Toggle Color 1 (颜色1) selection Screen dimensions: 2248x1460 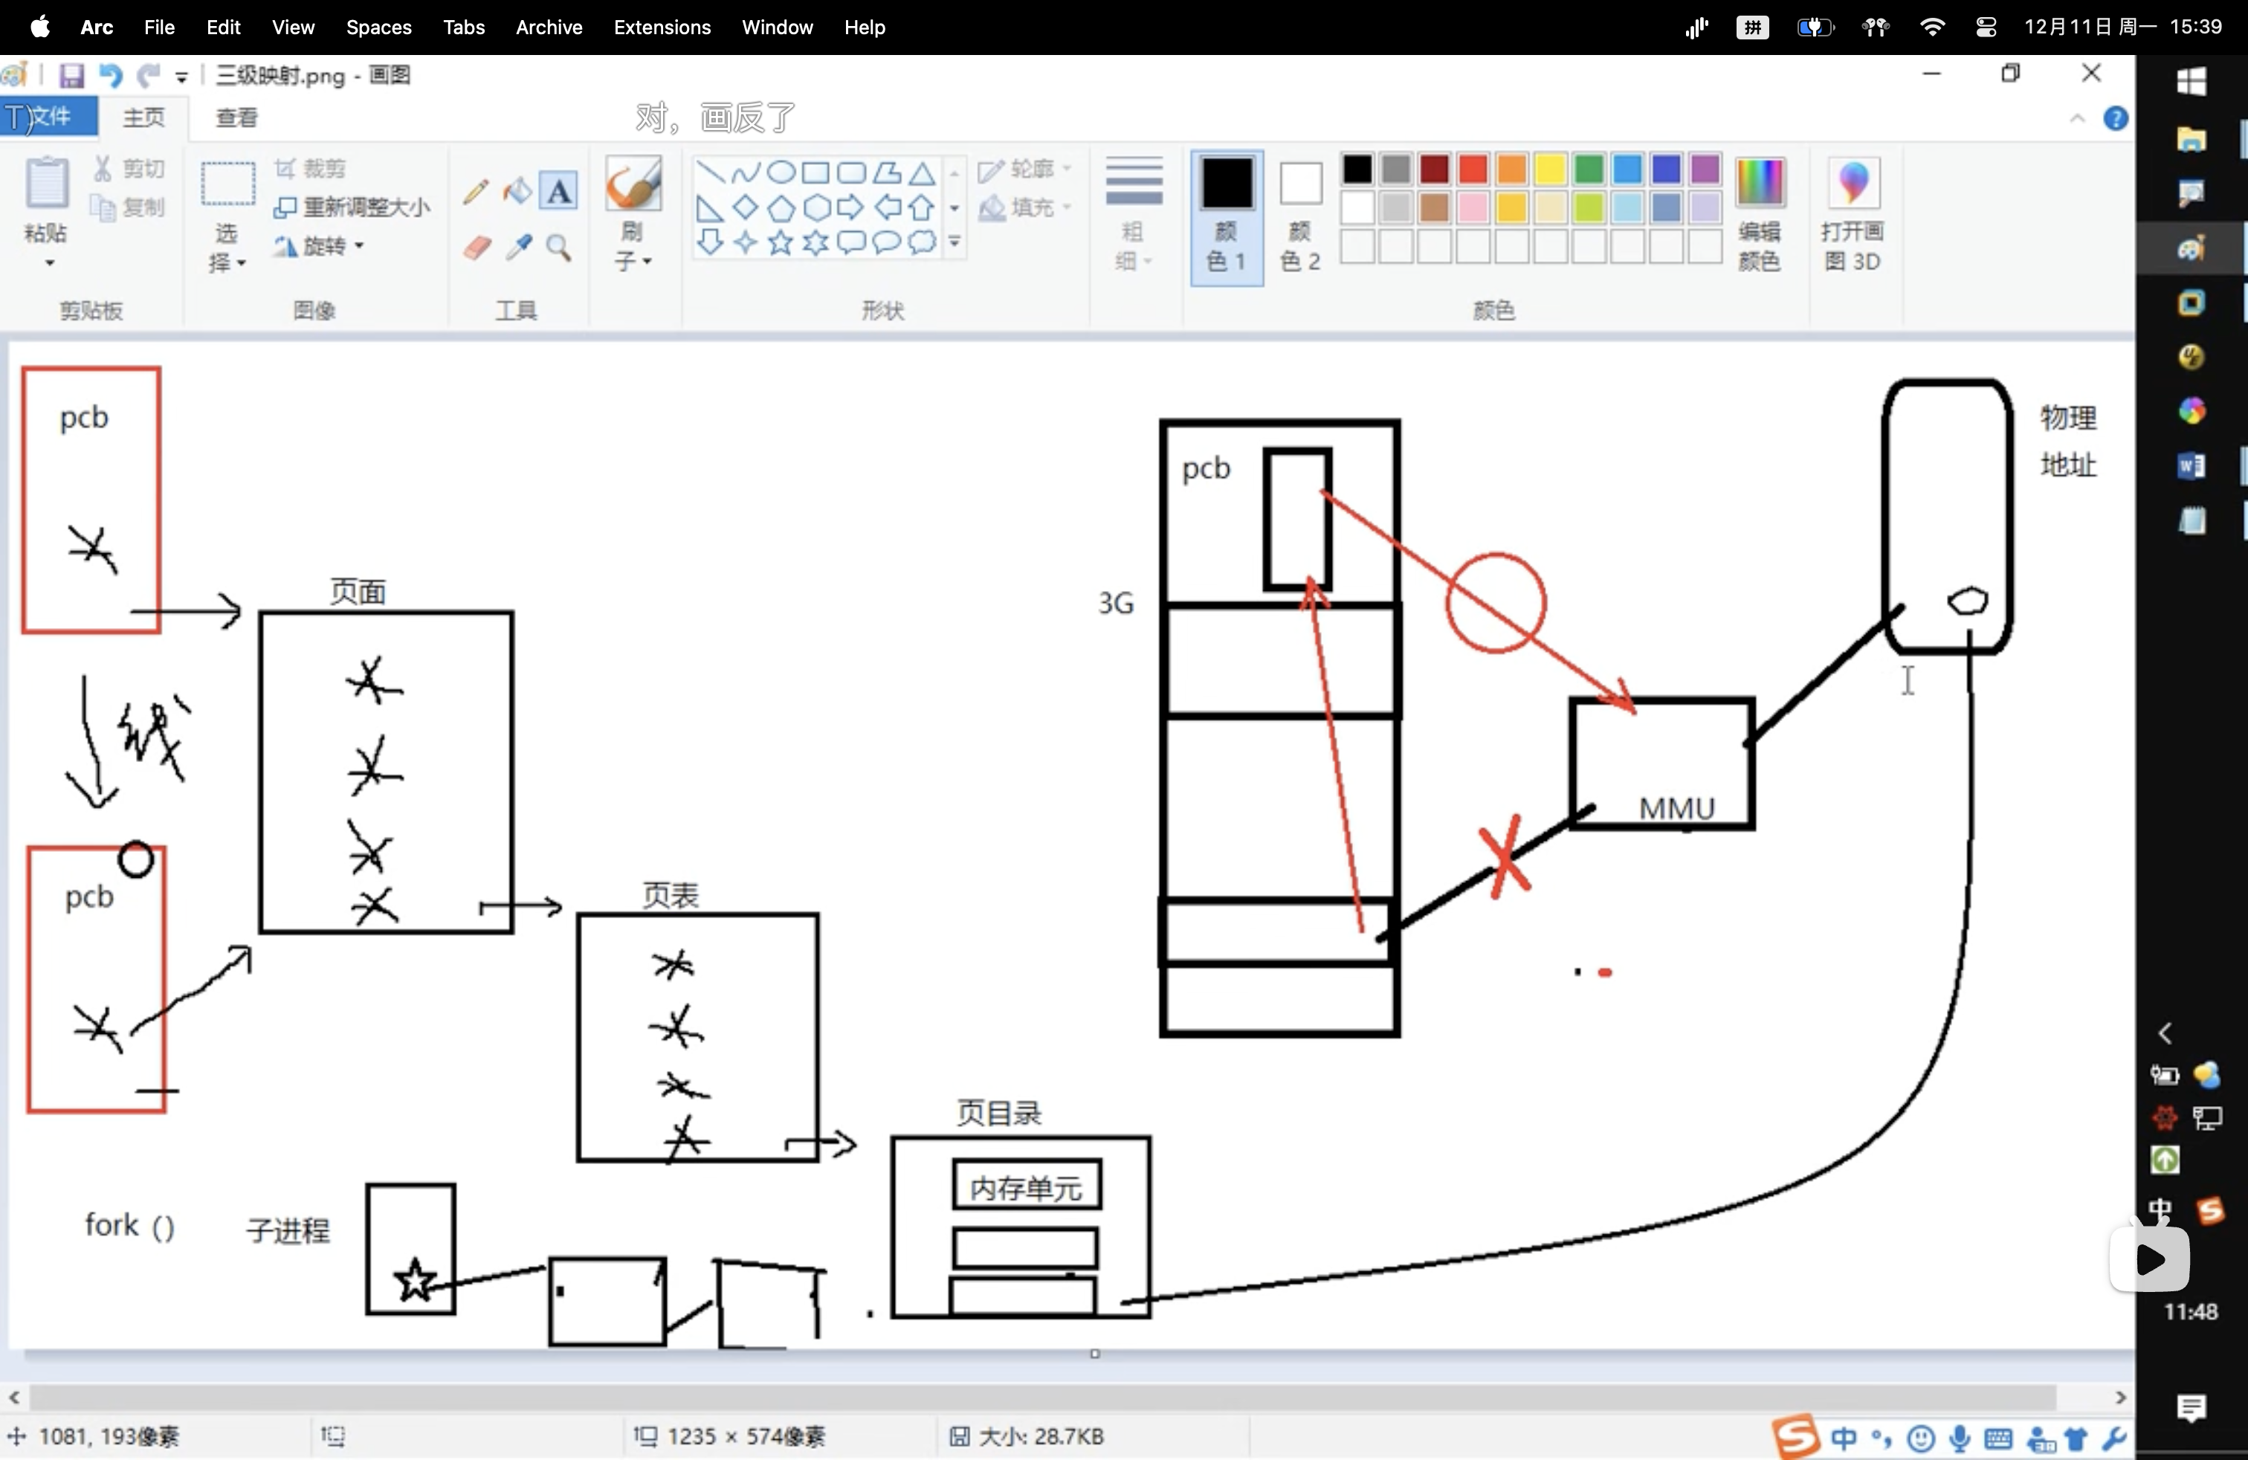pyautogui.click(x=1226, y=217)
